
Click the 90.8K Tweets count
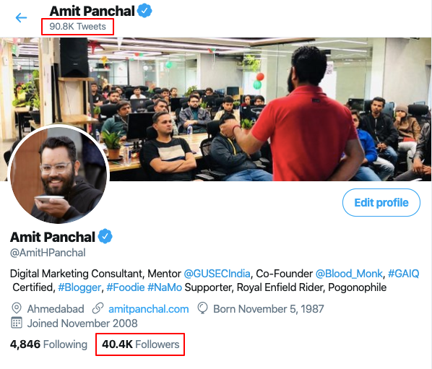[78, 27]
